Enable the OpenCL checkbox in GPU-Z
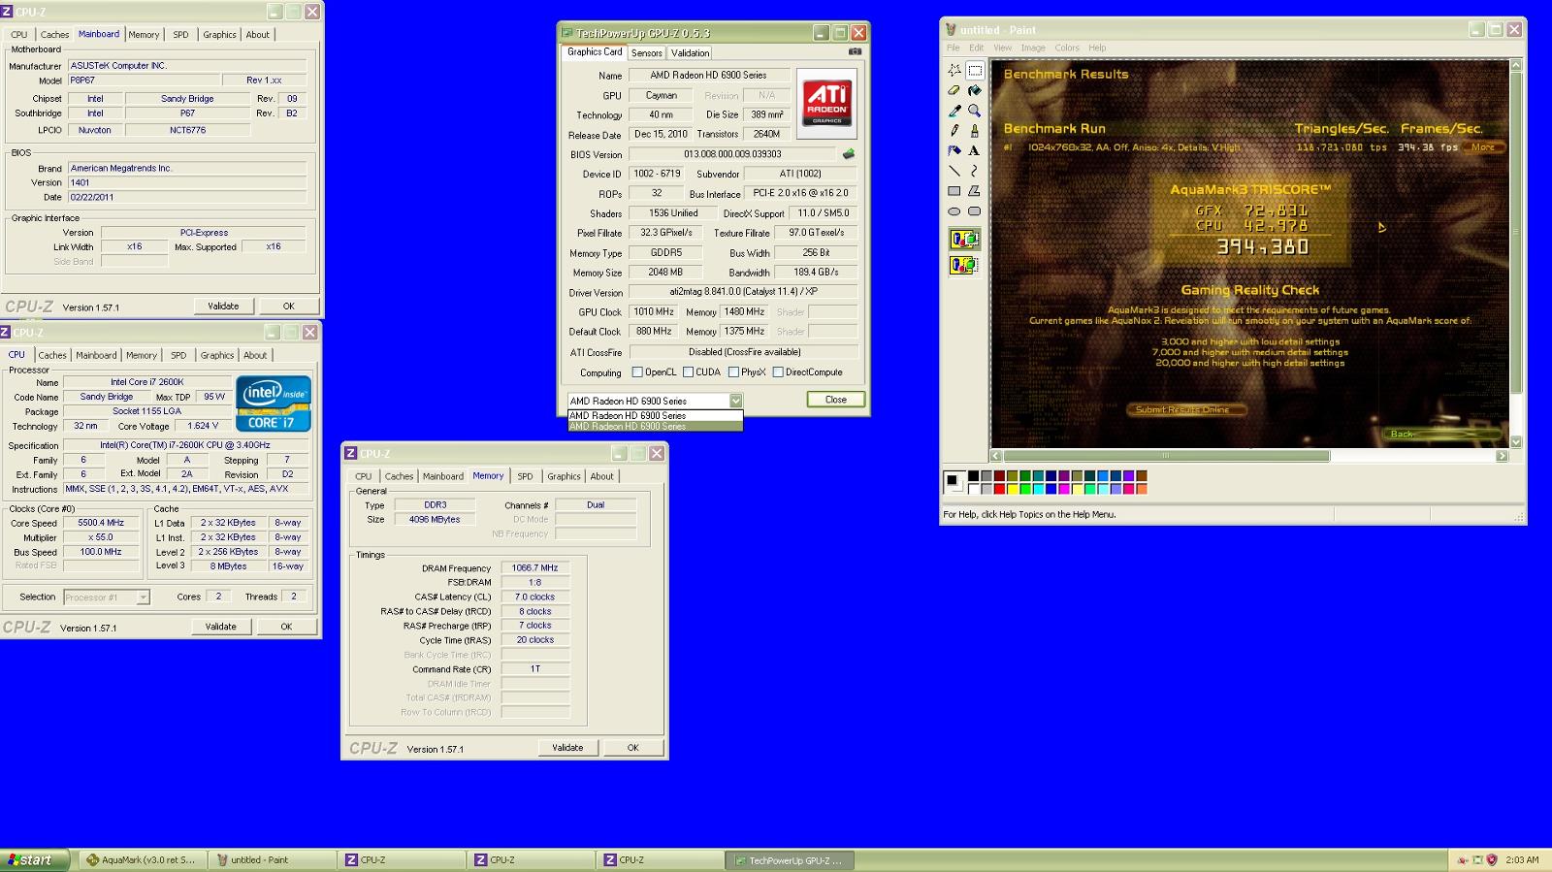Viewport: 1552px width, 872px height. pyautogui.click(x=637, y=372)
